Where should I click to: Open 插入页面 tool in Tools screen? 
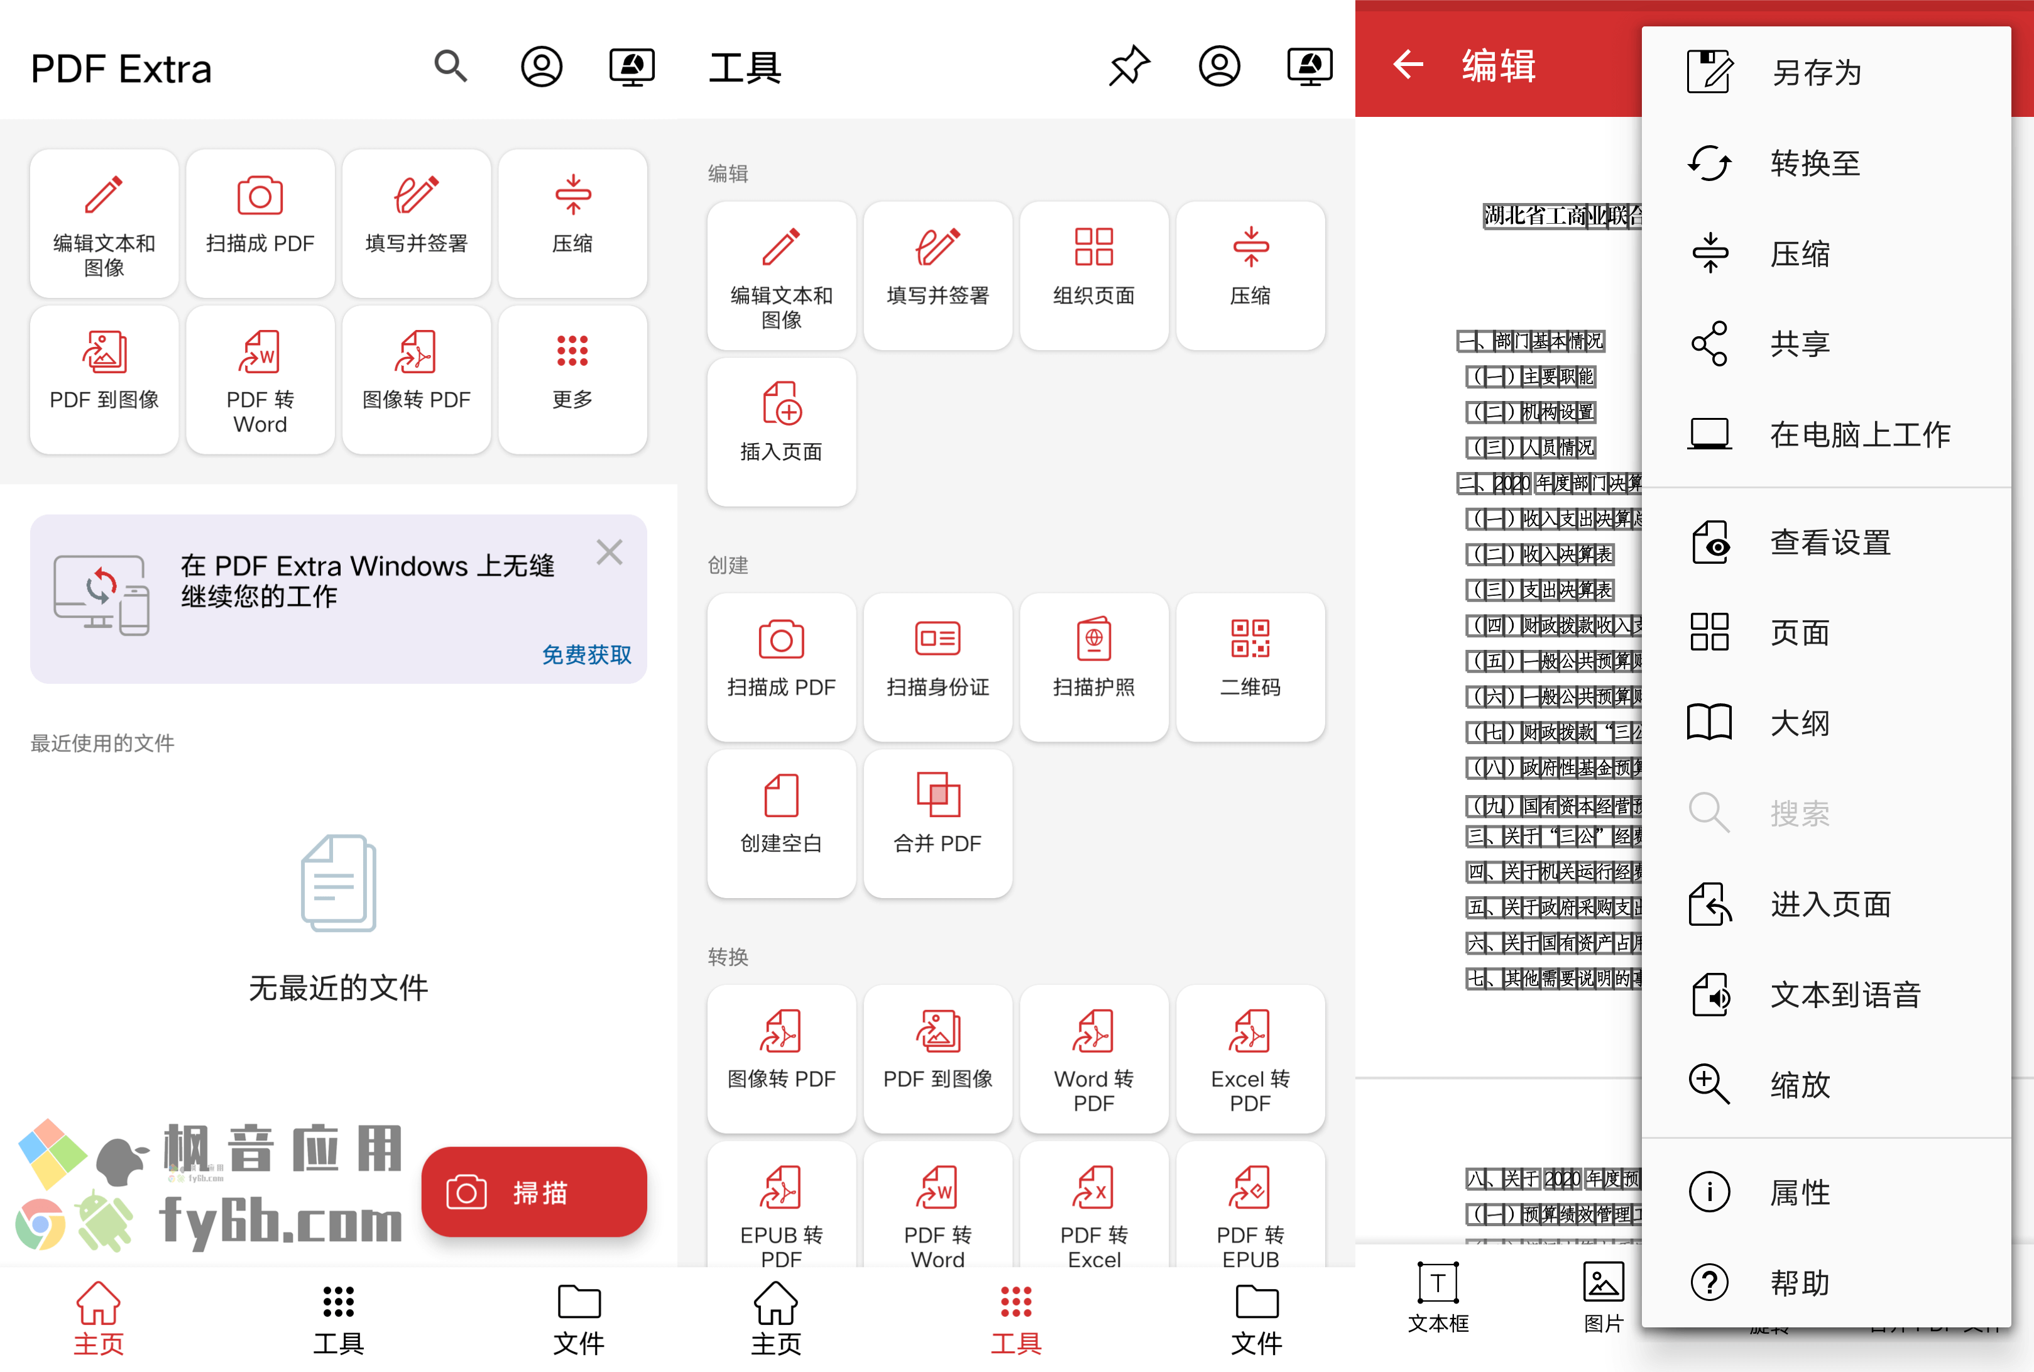click(781, 432)
